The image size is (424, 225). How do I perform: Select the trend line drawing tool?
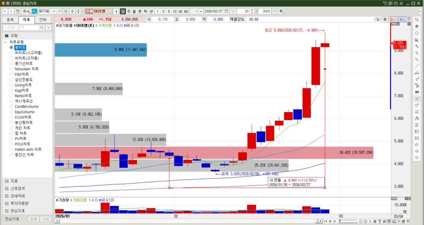click(x=417, y=66)
